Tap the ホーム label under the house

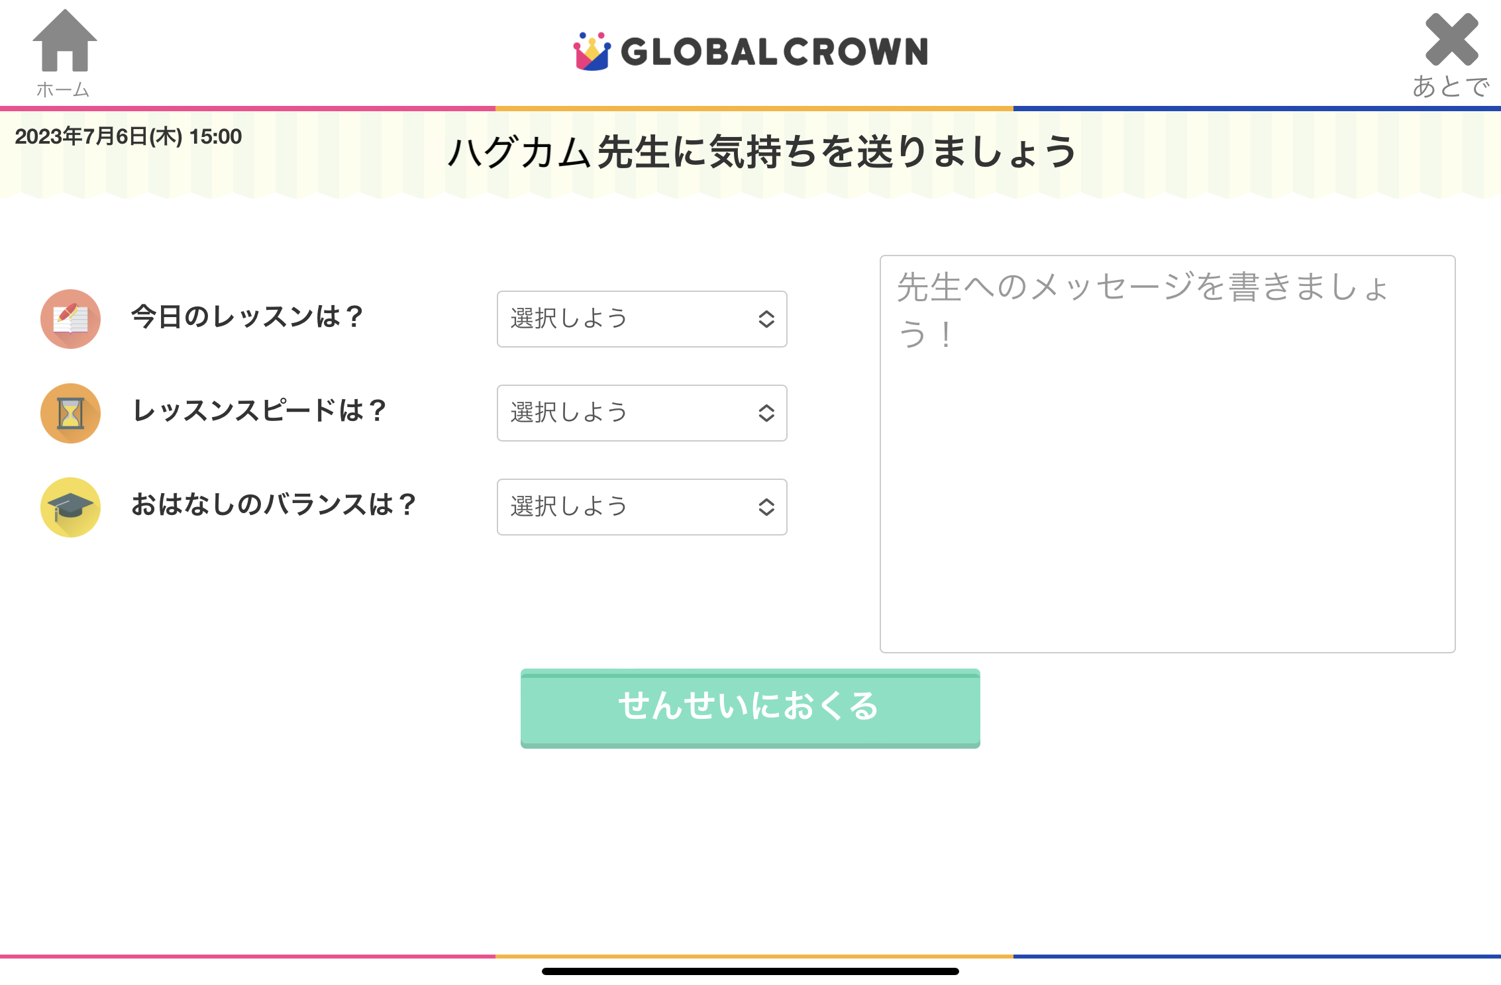(63, 89)
